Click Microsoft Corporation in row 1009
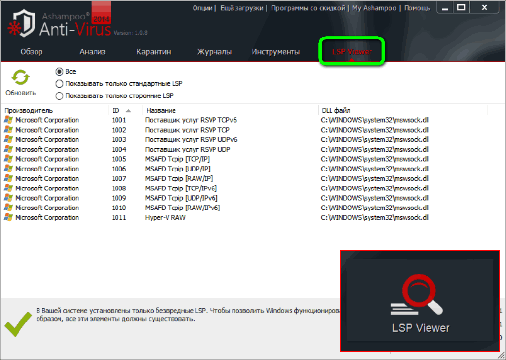506x360 pixels. (47, 198)
